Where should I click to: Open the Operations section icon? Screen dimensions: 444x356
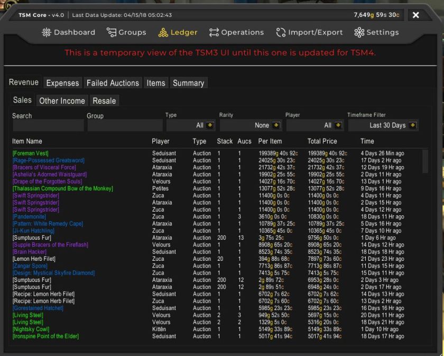tap(214, 32)
